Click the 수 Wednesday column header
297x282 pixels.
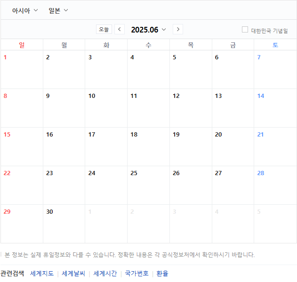[149, 45]
